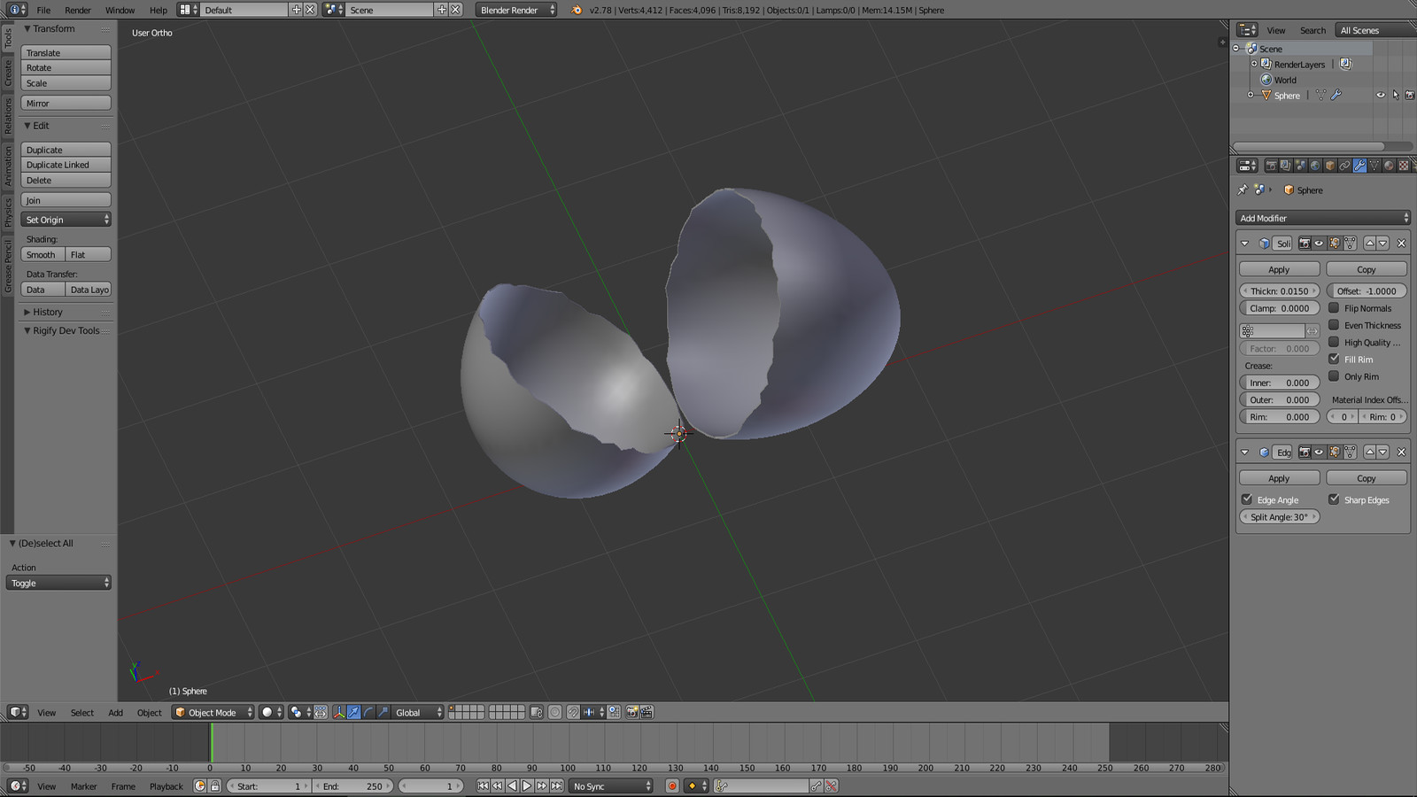The height and width of the screenshot is (797, 1417).
Task: Open Object Data properties (triangle icon)
Action: 1374,166
